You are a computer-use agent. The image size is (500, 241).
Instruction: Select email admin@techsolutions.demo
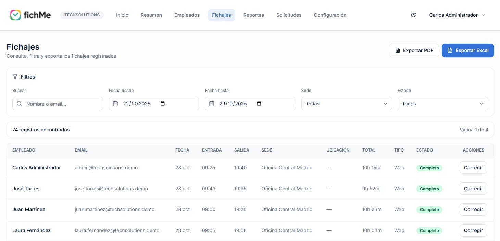click(106, 168)
